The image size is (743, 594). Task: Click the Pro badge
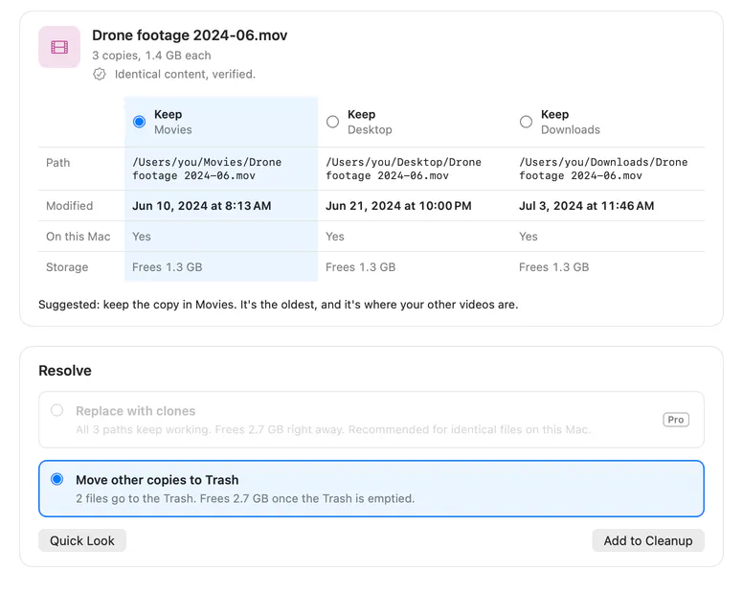[x=676, y=420]
